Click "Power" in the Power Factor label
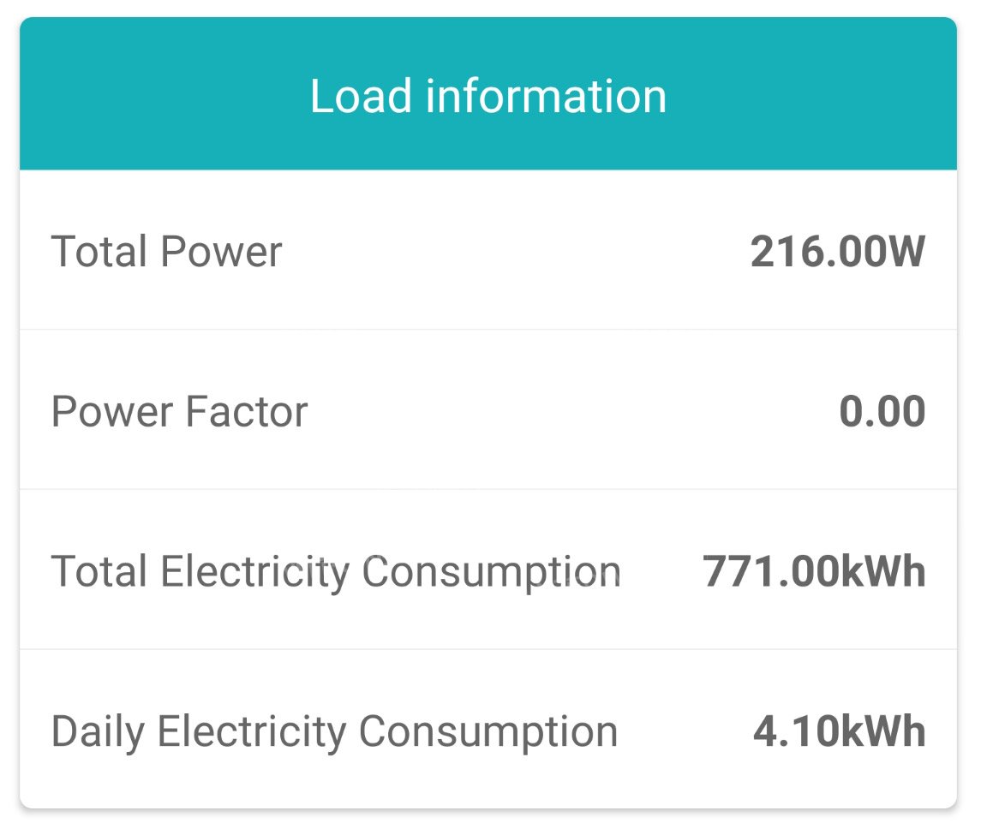This screenshot has width=987, height=829. [x=112, y=412]
